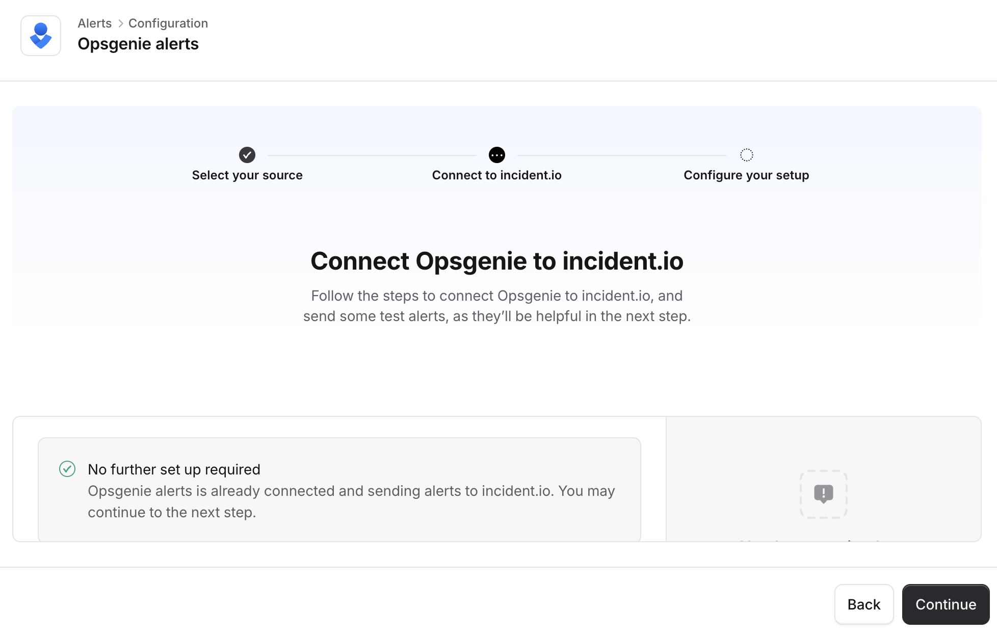Switch to the 'Connect to incident.io' step

[496, 175]
